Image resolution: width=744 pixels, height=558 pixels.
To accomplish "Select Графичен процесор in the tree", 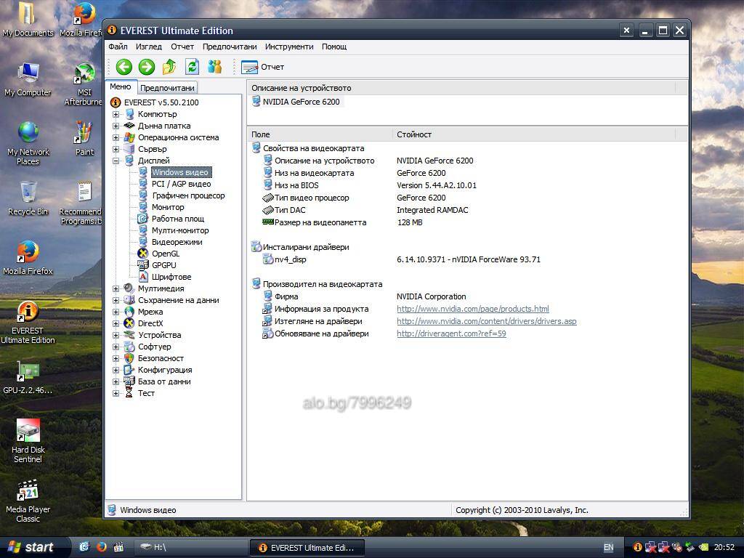I will click(x=187, y=195).
